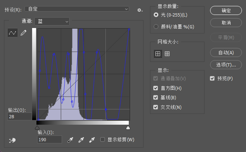Select 颜料/油墨 % radio option
The width and height of the screenshot is (246, 152).
click(x=156, y=27)
